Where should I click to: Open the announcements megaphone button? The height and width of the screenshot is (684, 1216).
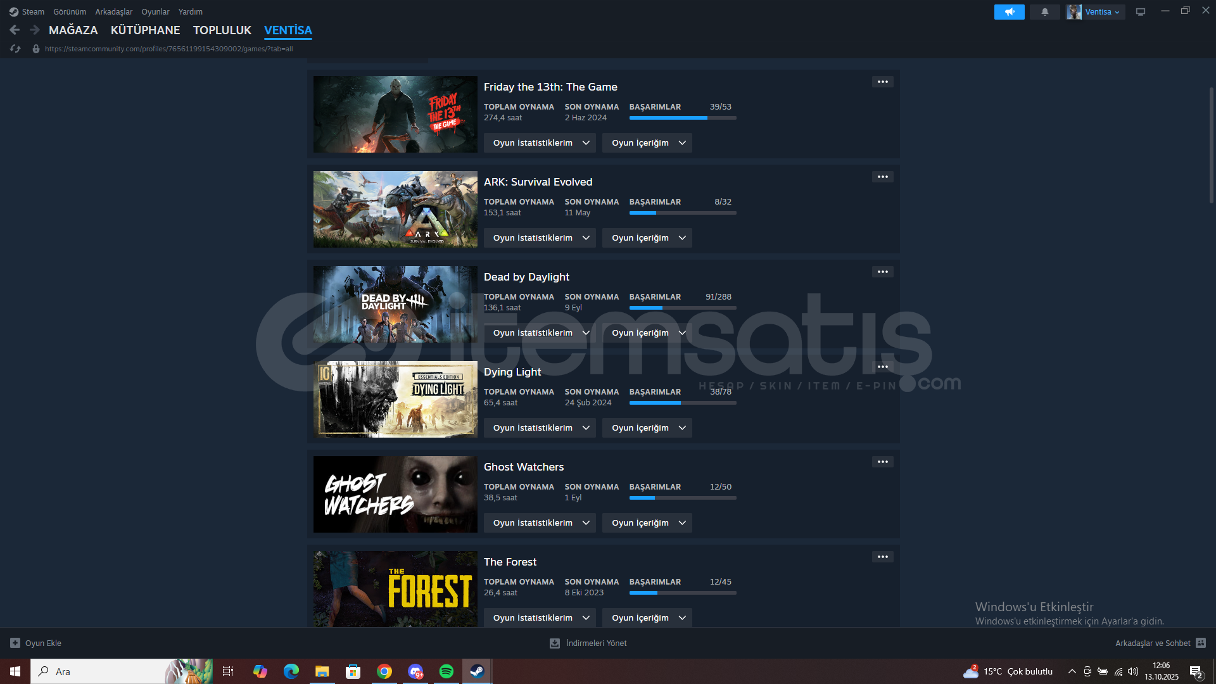tap(1009, 12)
